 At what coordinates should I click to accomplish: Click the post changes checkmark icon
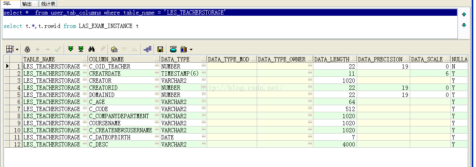[58, 49]
